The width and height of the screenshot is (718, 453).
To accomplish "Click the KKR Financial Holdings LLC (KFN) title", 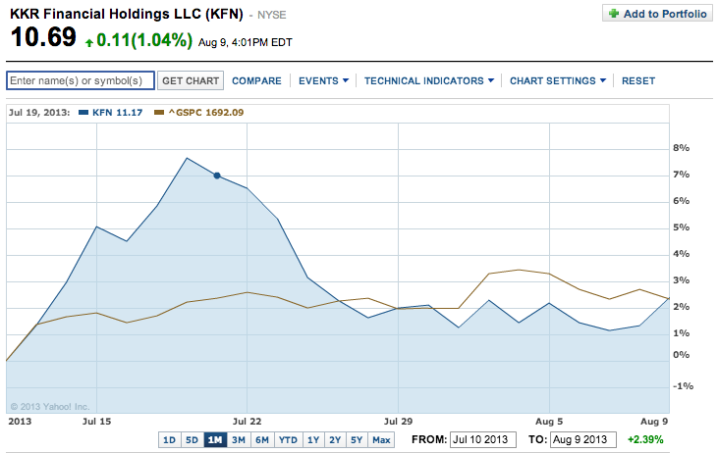I will [x=127, y=14].
